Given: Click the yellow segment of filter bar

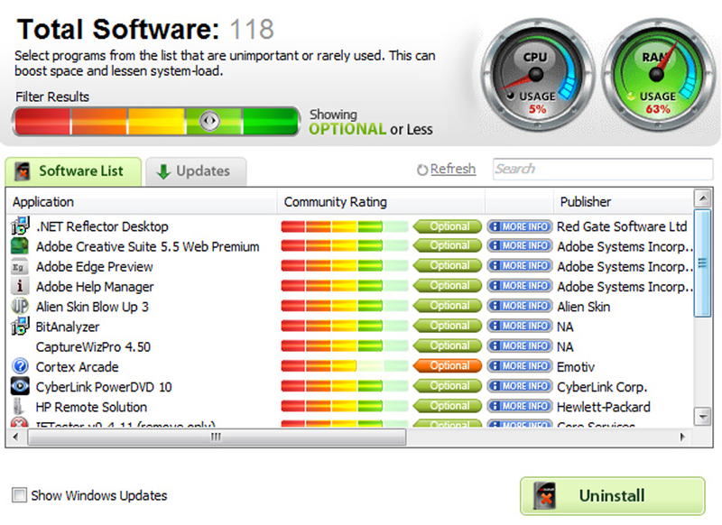Looking at the screenshot, I should pos(156,121).
